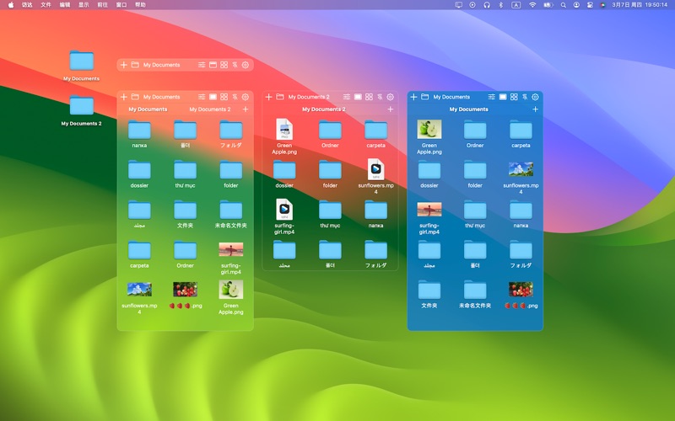Open the 文件 menu in the menu bar

click(46, 4)
